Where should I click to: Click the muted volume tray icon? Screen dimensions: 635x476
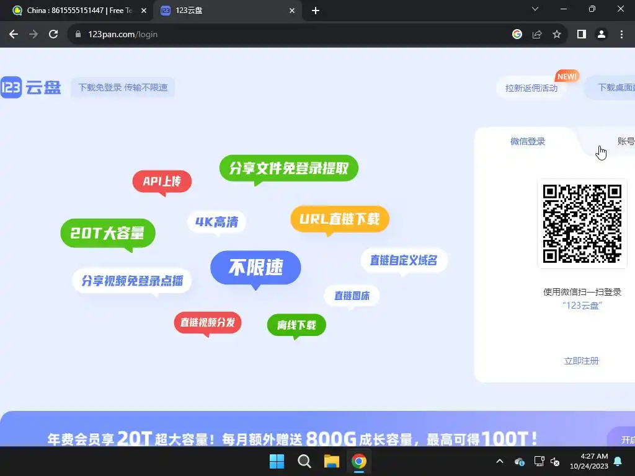(555, 461)
